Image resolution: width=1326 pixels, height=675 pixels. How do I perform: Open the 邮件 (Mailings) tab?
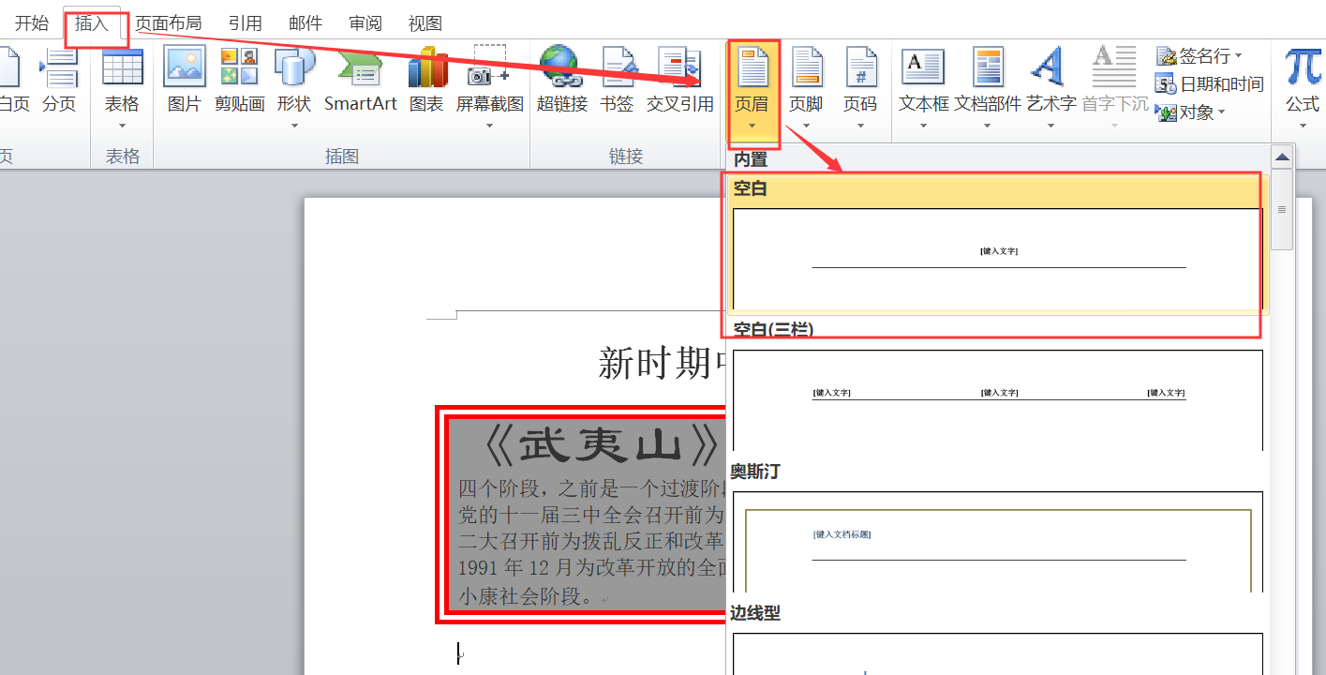305,23
